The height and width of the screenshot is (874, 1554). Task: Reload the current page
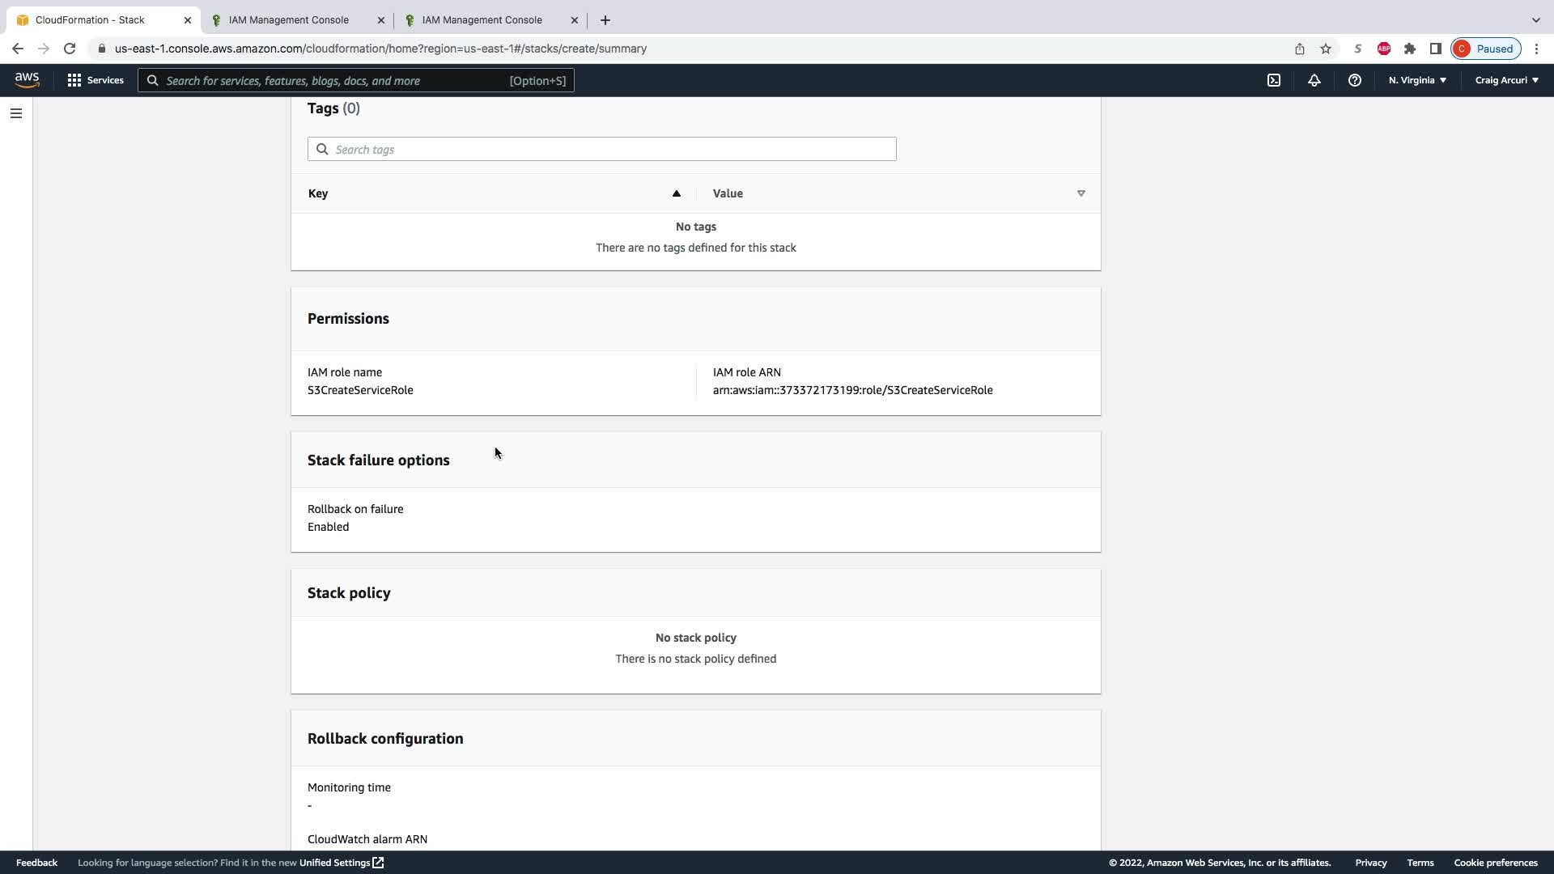click(x=70, y=49)
